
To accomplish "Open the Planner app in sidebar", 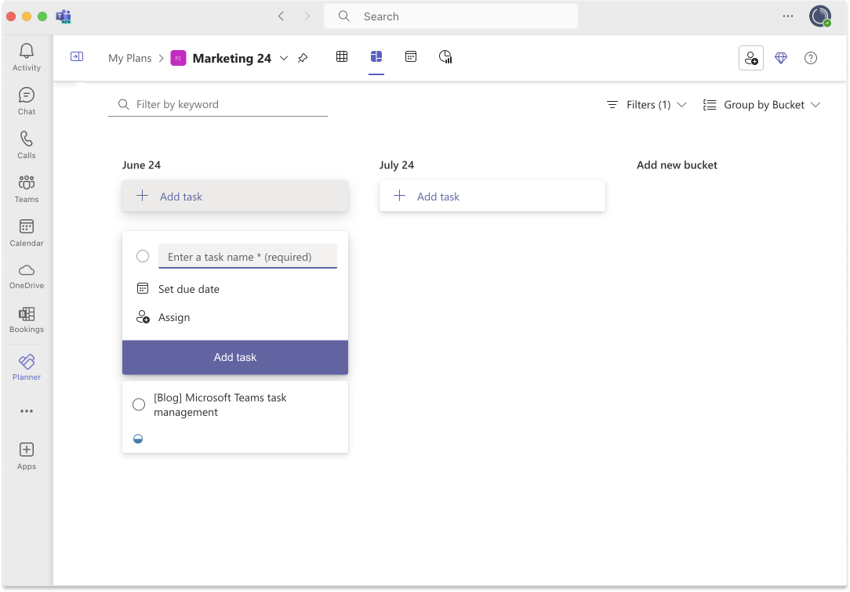I will tap(26, 366).
